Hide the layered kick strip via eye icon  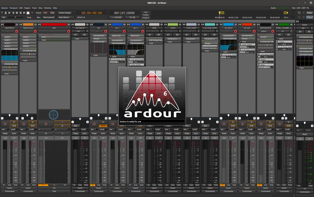(x=17, y=25)
